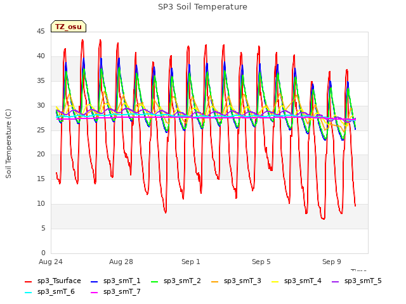The width and height of the screenshot is (406, 304).
Task: Select the sp3_smT_2 legend entry
Action: click(x=176, y=281)
